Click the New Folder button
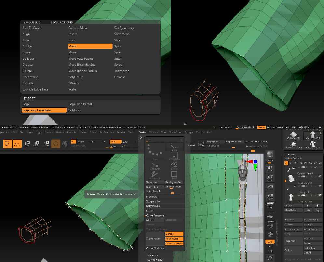This screenshot has height=262, width=324. [293, 210]
